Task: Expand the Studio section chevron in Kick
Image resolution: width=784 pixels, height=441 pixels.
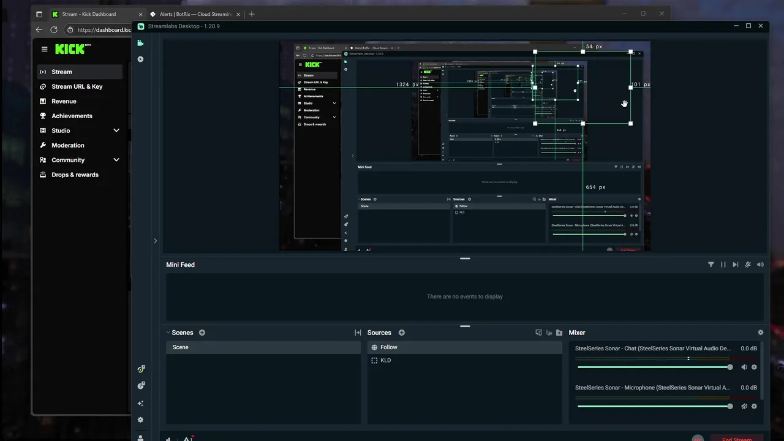Action: tap(116, 130)
